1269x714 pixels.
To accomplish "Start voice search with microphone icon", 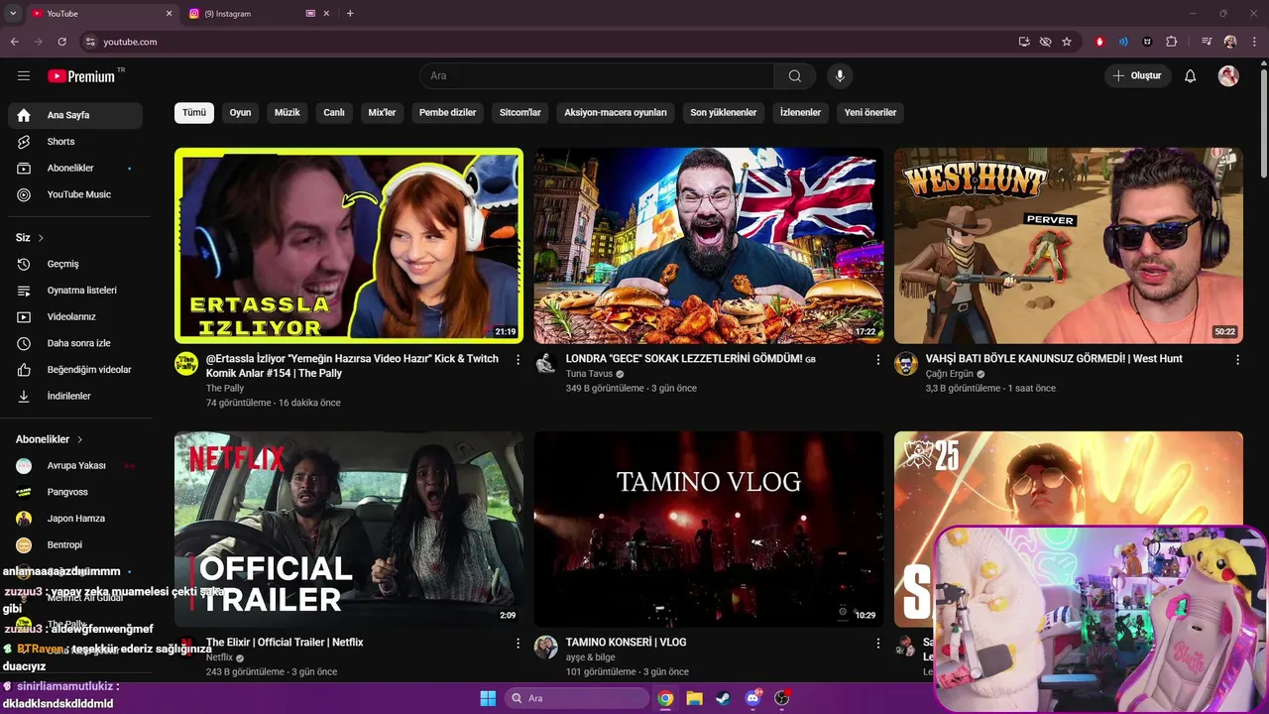I will [840, 76].
